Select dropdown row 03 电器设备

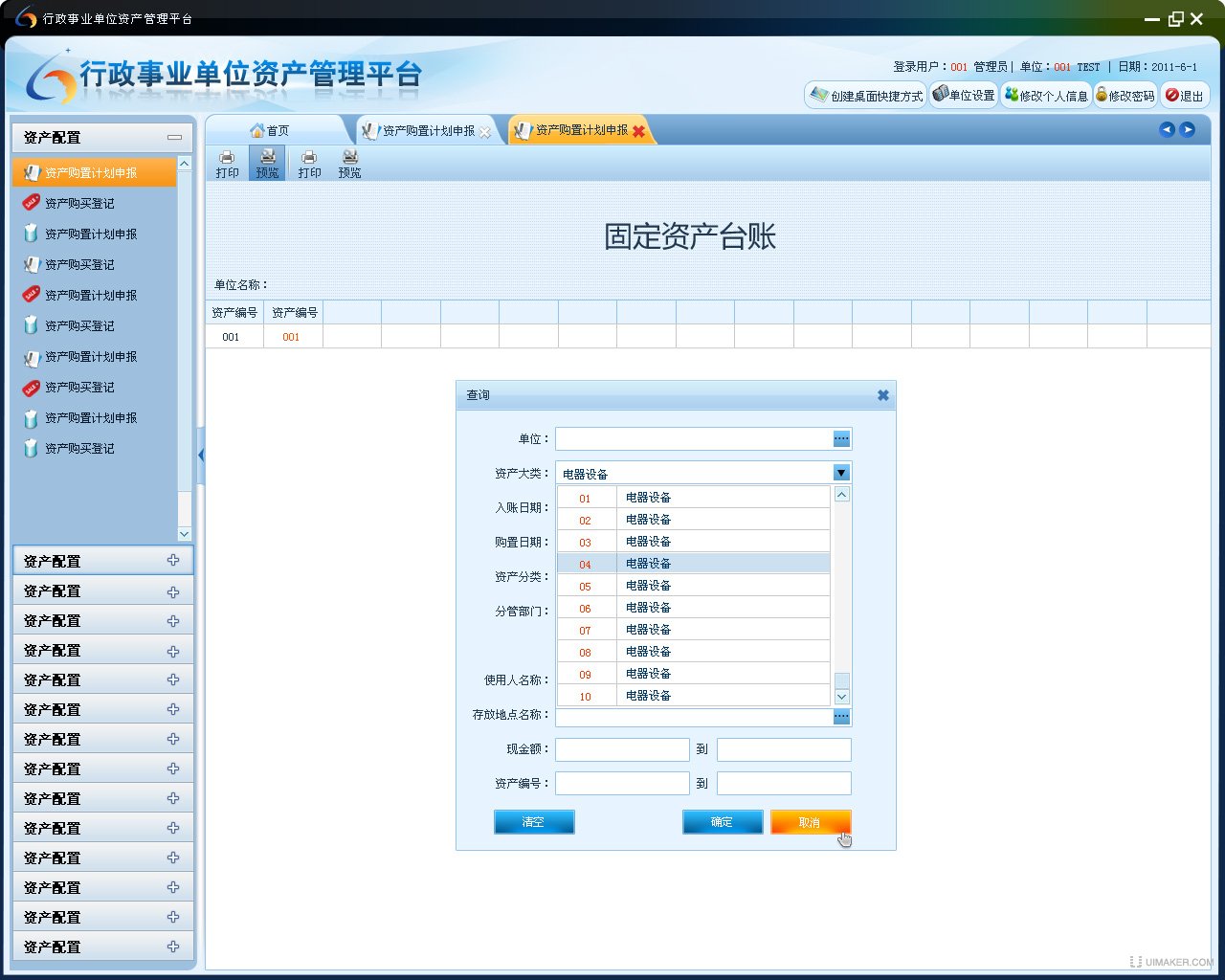point(693,542)
